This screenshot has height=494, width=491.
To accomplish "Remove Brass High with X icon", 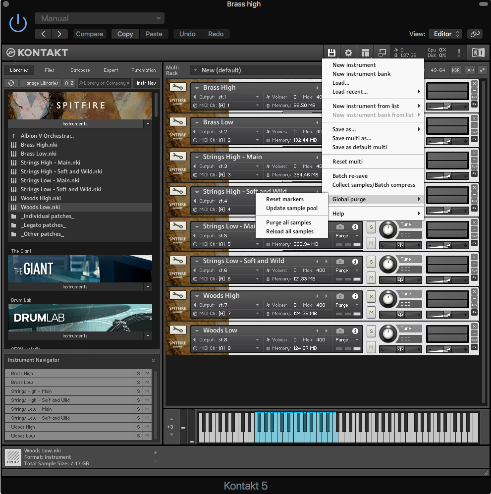I will click(474, 83).
